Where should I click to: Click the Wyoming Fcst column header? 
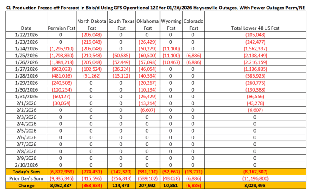click(171, 25)
